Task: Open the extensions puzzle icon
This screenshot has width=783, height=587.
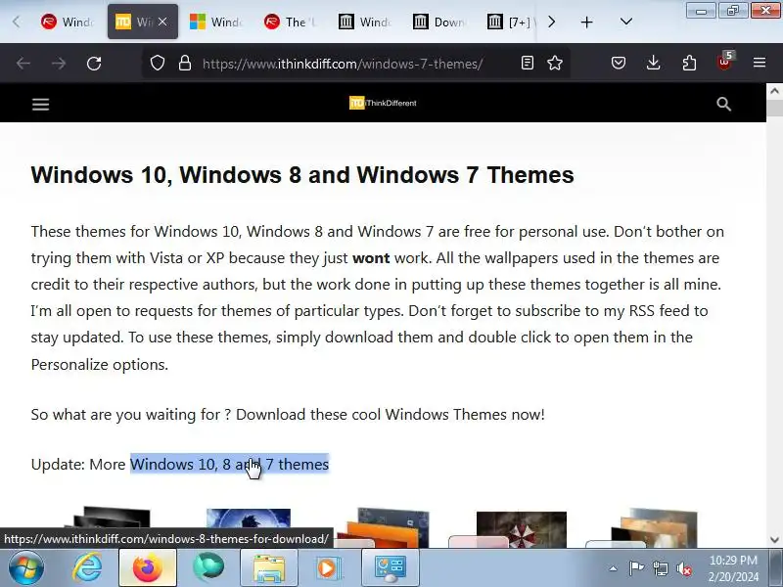Action: pos(689,63)
